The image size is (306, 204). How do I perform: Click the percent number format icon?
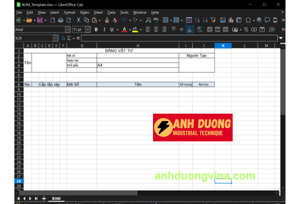246,30
